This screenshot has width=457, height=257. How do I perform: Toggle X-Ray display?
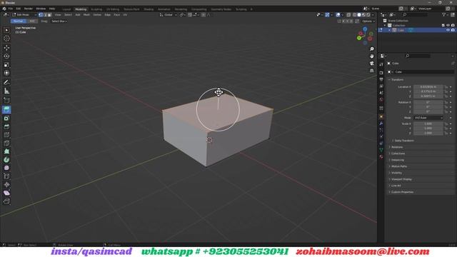pos(348,14)
